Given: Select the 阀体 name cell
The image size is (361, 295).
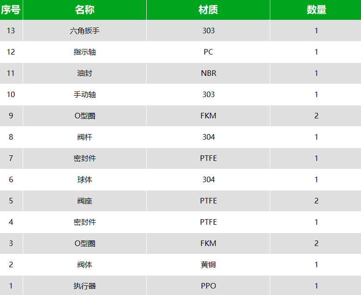Looking at the screenshot, I should [85, 264].
